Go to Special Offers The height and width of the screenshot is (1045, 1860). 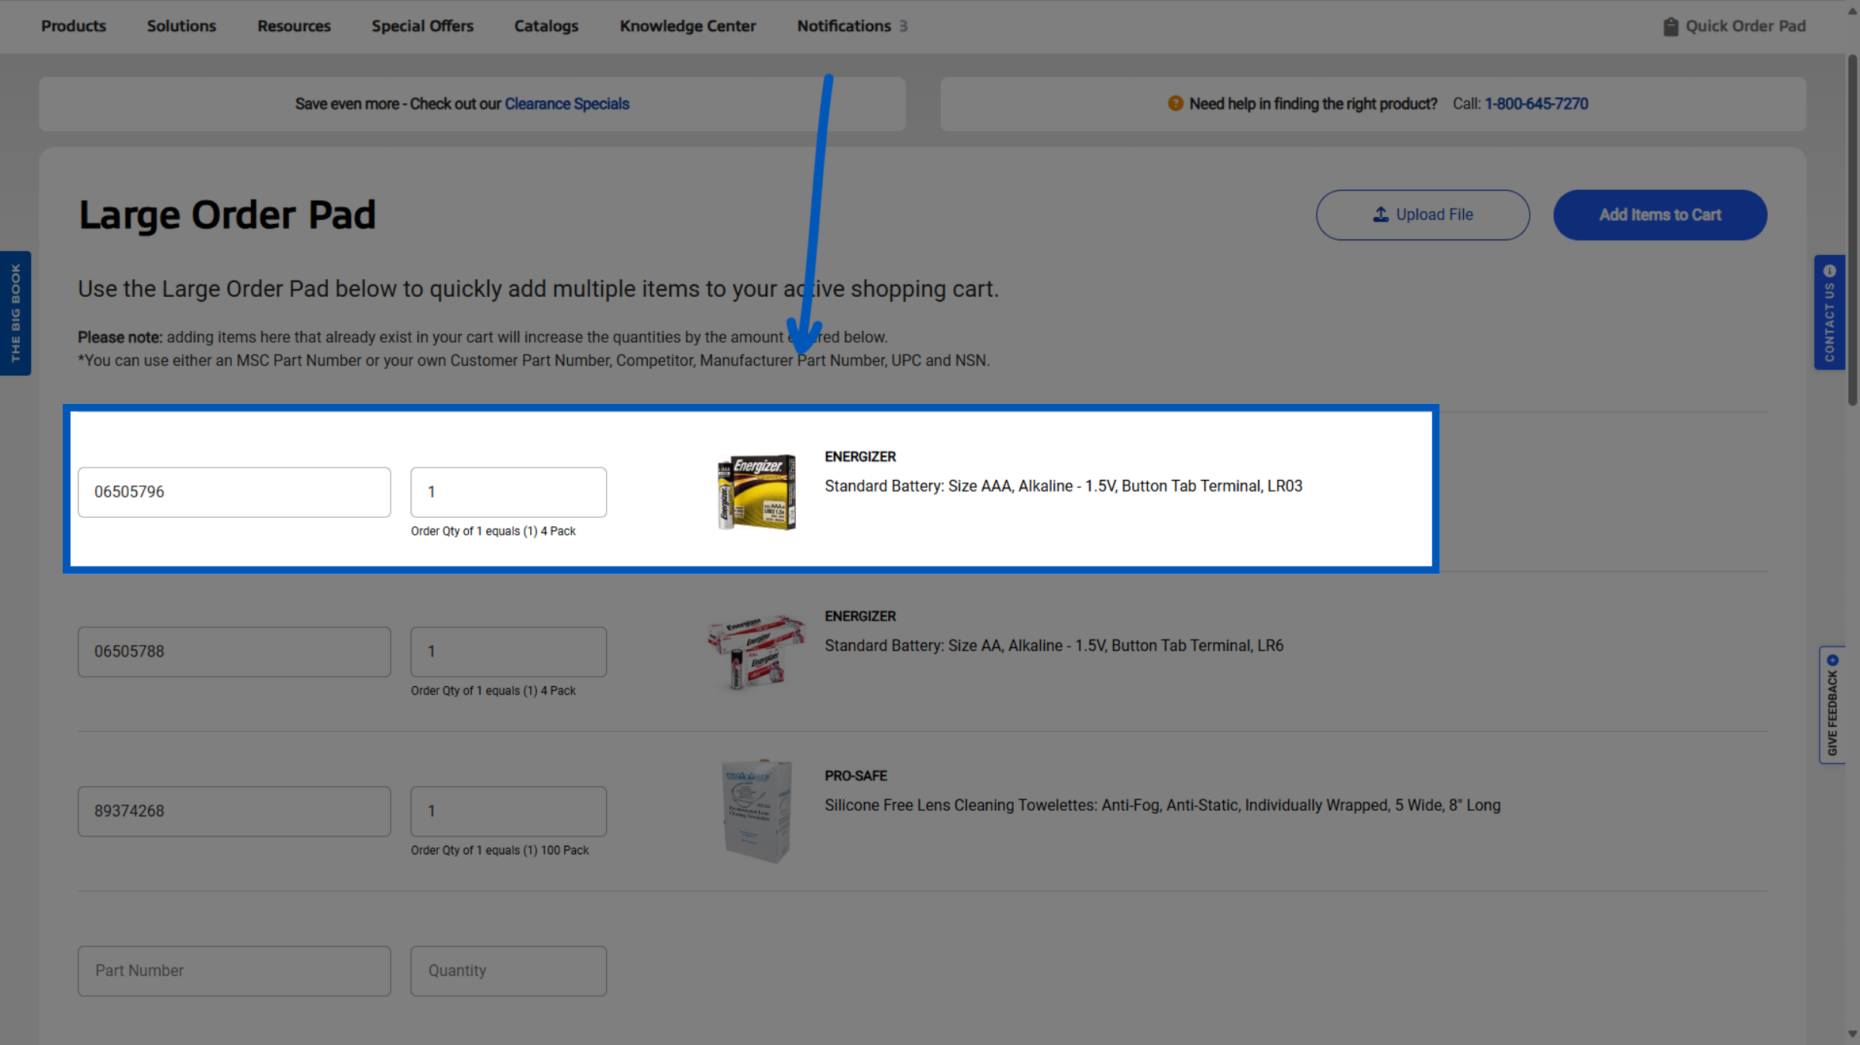pyautogui.click(x=422, y=26)
